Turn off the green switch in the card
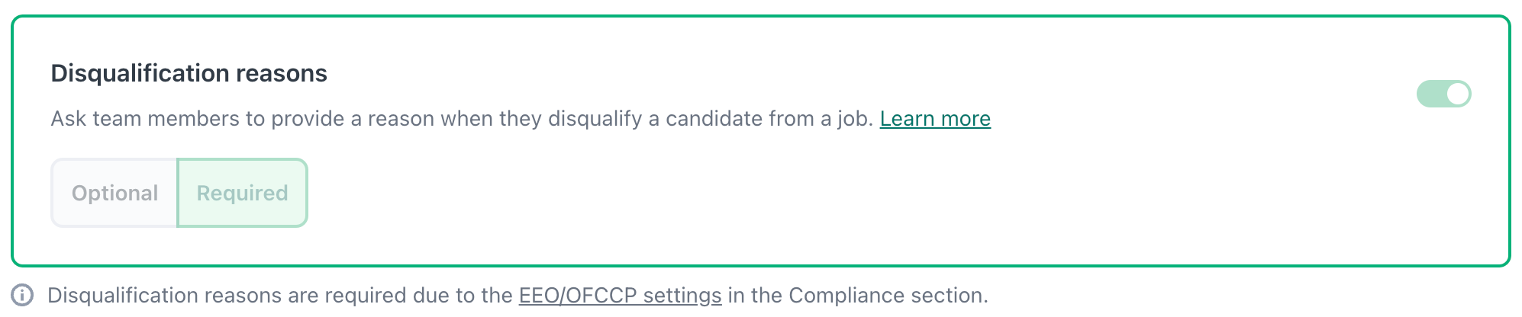Viewport: 1522px width, 317px height. [x=1443, y=94]
